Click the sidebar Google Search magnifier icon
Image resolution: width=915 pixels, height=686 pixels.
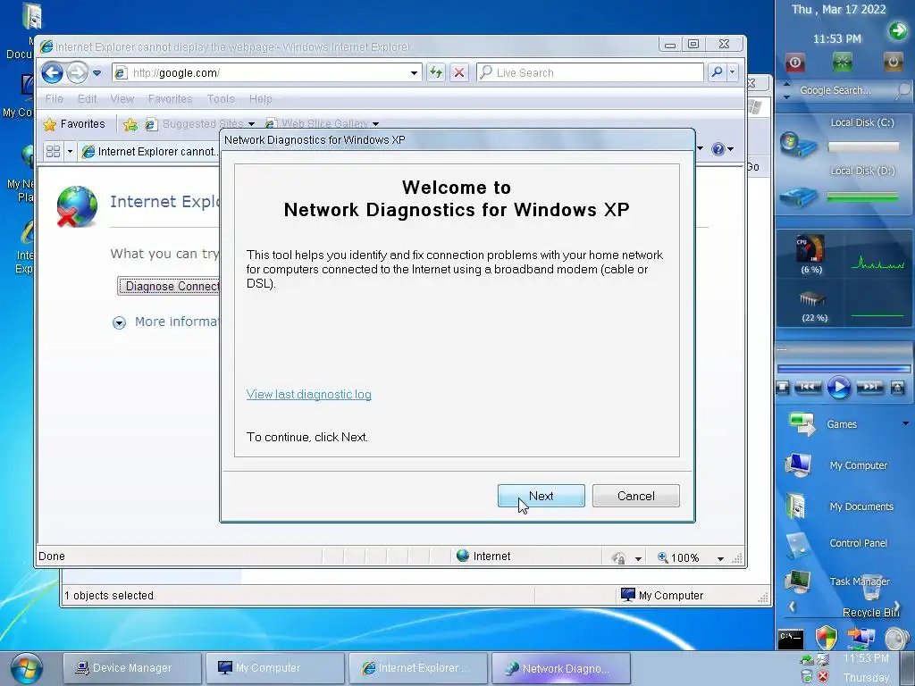[902, 90]
